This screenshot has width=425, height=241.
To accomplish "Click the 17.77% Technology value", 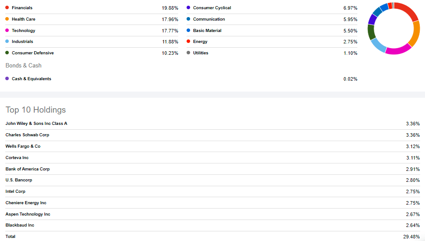I will click(170, 31).
